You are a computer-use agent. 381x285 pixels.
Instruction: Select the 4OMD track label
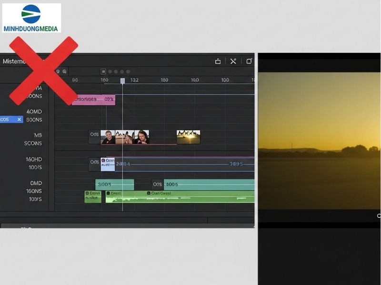pos(34,112)
